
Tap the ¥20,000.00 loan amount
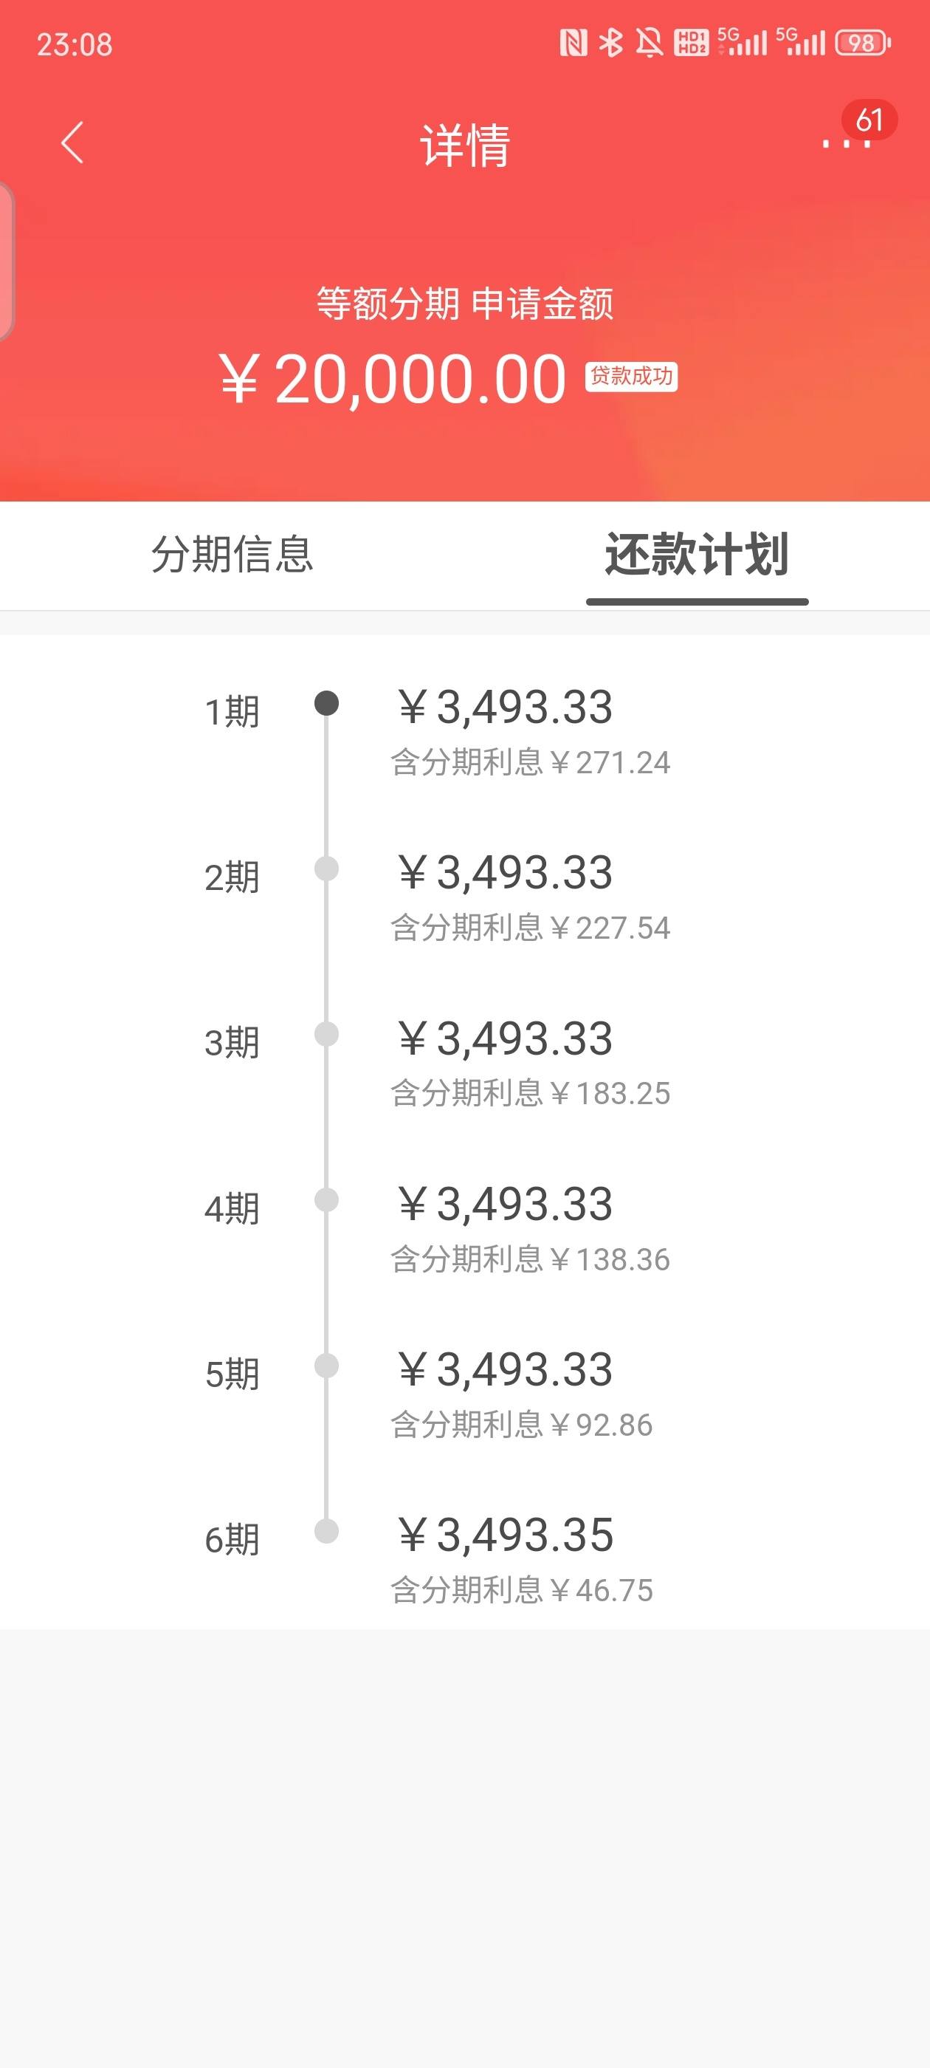tap(393, 379)
